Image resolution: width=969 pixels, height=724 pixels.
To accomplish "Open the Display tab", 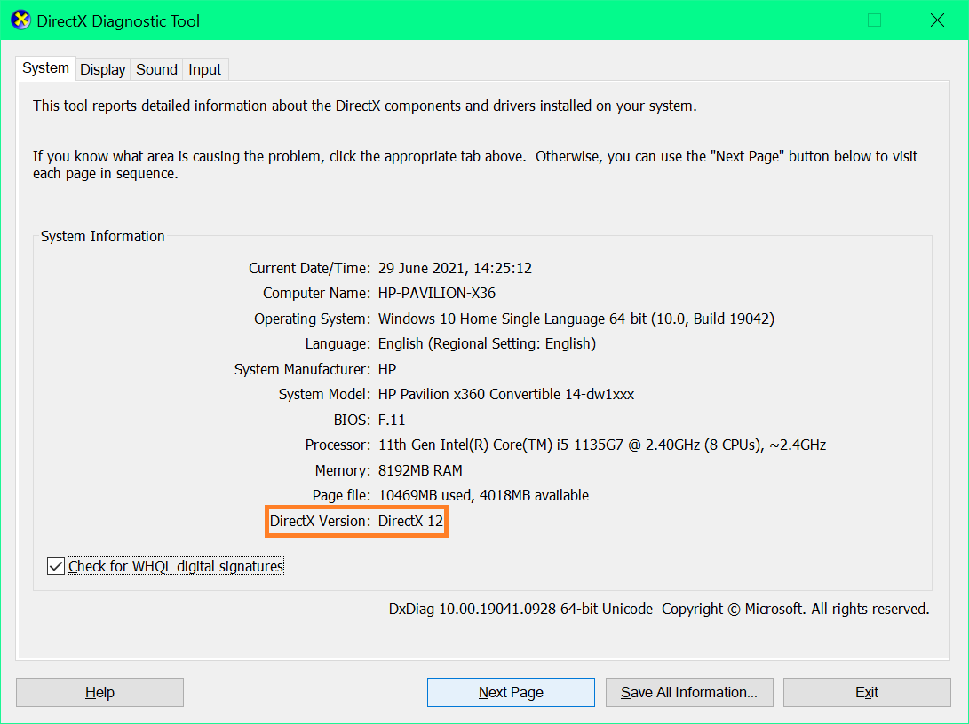I will pyautogui.click(x=103, y=70).
